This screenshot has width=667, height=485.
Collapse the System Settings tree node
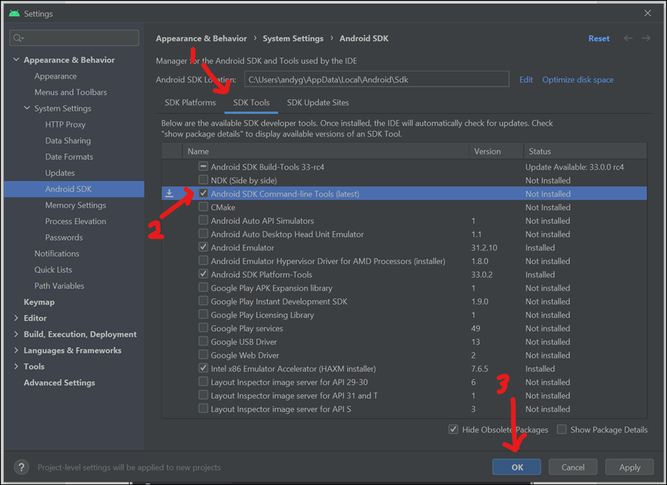(27, 109)
